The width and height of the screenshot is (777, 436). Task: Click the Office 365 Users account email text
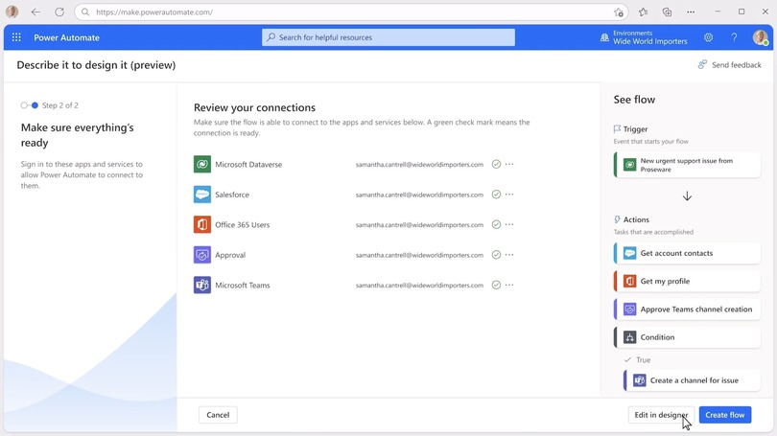pyautogui.click(x=419, y=224)
